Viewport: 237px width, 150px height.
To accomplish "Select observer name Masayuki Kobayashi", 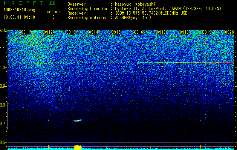I will click(135, 4).
